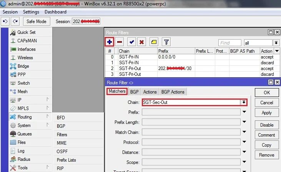Select row 0 SGT-Pri-IN with prefix 0.0.0.0/0
The image size is (281, 172).
[192, 57]
